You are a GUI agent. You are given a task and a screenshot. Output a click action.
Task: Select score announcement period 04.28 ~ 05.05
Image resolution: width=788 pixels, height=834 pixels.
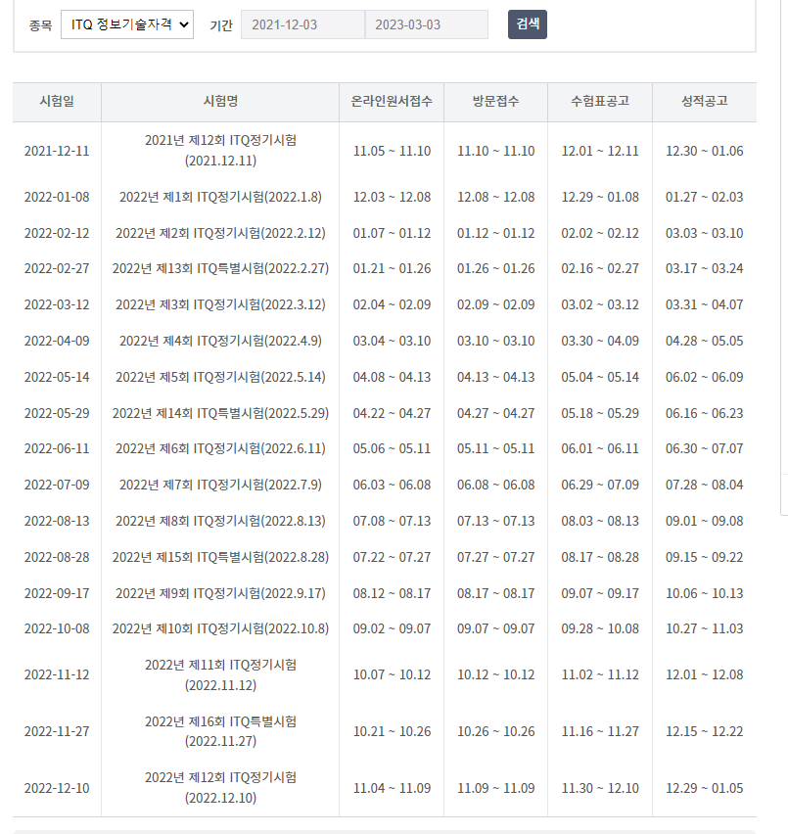click(705, 341)
